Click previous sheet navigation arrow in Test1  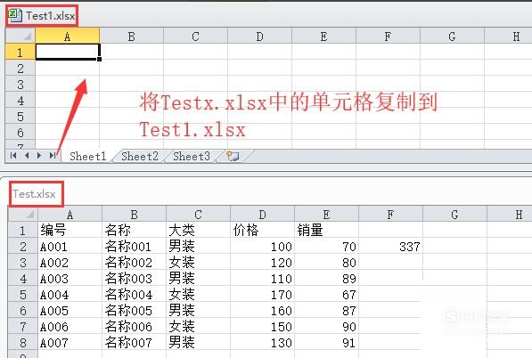pyautogui.click(x=26, y=156)
